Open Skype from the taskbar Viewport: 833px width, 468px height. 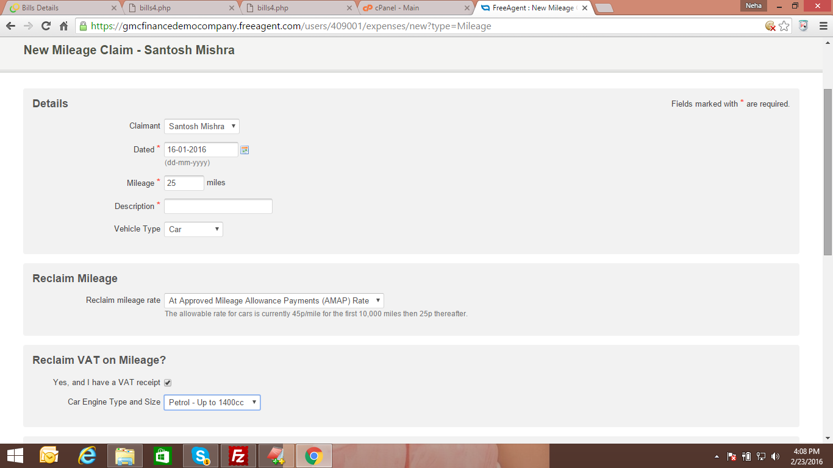pos(201,456)
